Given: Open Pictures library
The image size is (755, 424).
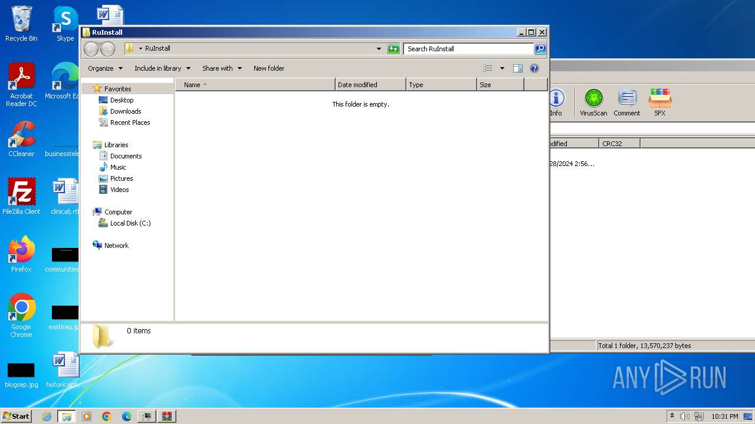Looking at the screenshot, I should [x=122, y=178].
